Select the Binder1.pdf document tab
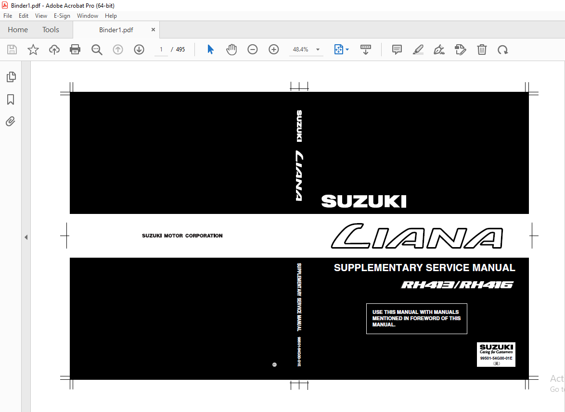The height and width of the screenshot is (412, 565). [x=116, y=30]
